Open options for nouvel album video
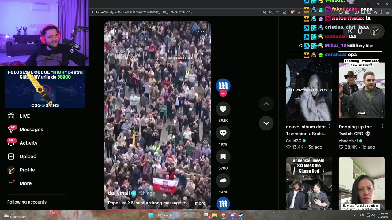The height and width of the screenshot is (220, 392). [330, 126]
